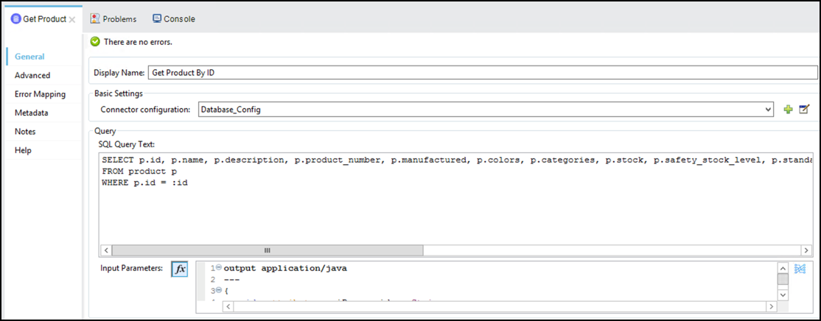Click left arrow of SQL query scrollbar
821x321 pixels.
point(106,250)
